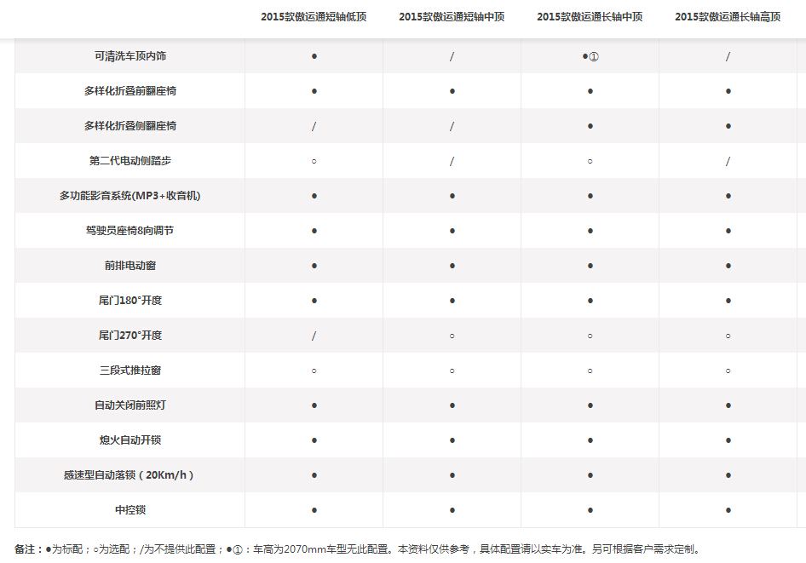
Task: Click the 尾门270°开度 '/' cell under 短轴低顶
Action: coord(314,336)
